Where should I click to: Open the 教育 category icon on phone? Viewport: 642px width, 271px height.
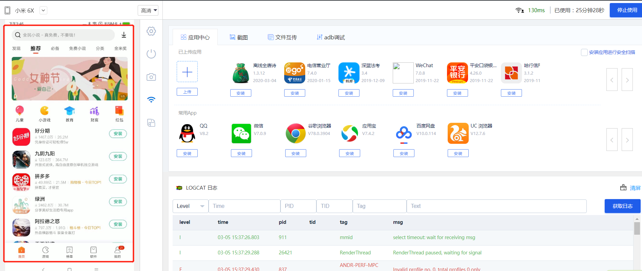coord(70,111)
